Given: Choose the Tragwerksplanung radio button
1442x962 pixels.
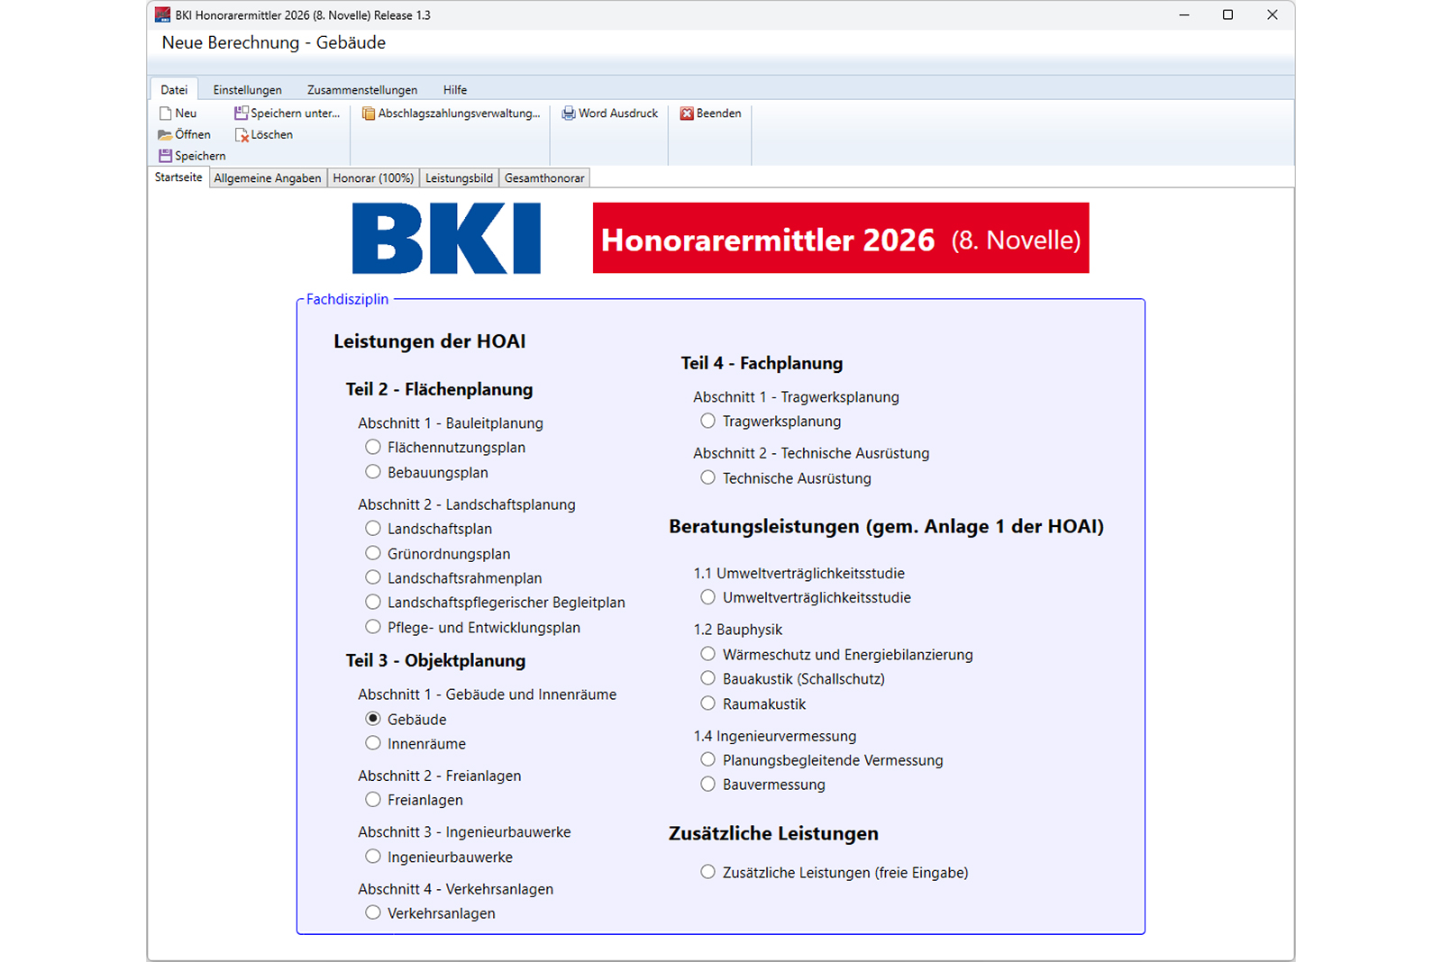Looking at the screenshot, I should [708, 421].
